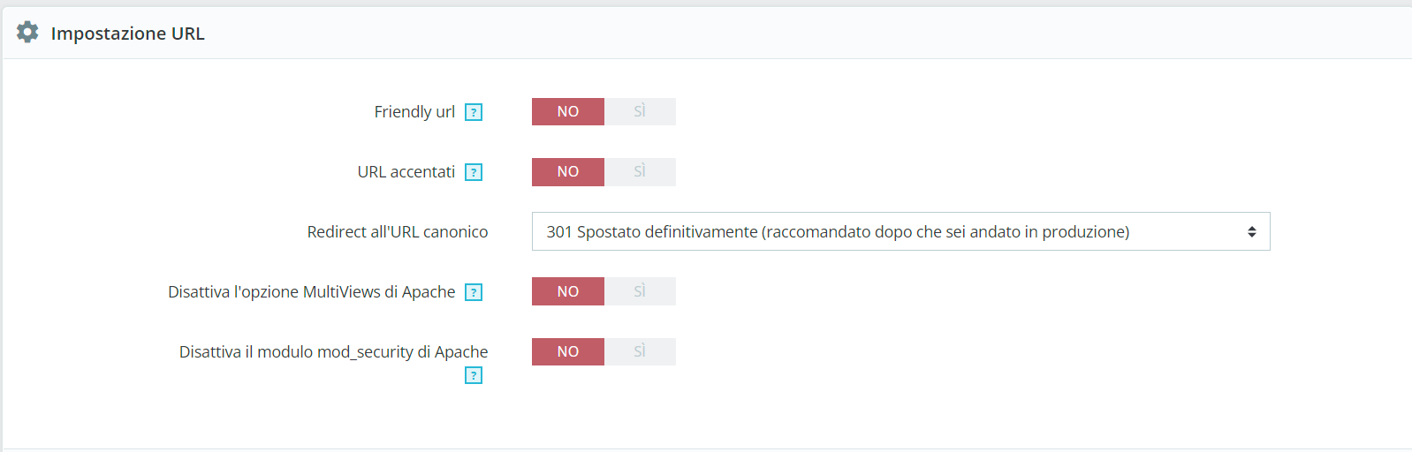Click the Disattiva l'opzione MultiViews label

(311, 292)
